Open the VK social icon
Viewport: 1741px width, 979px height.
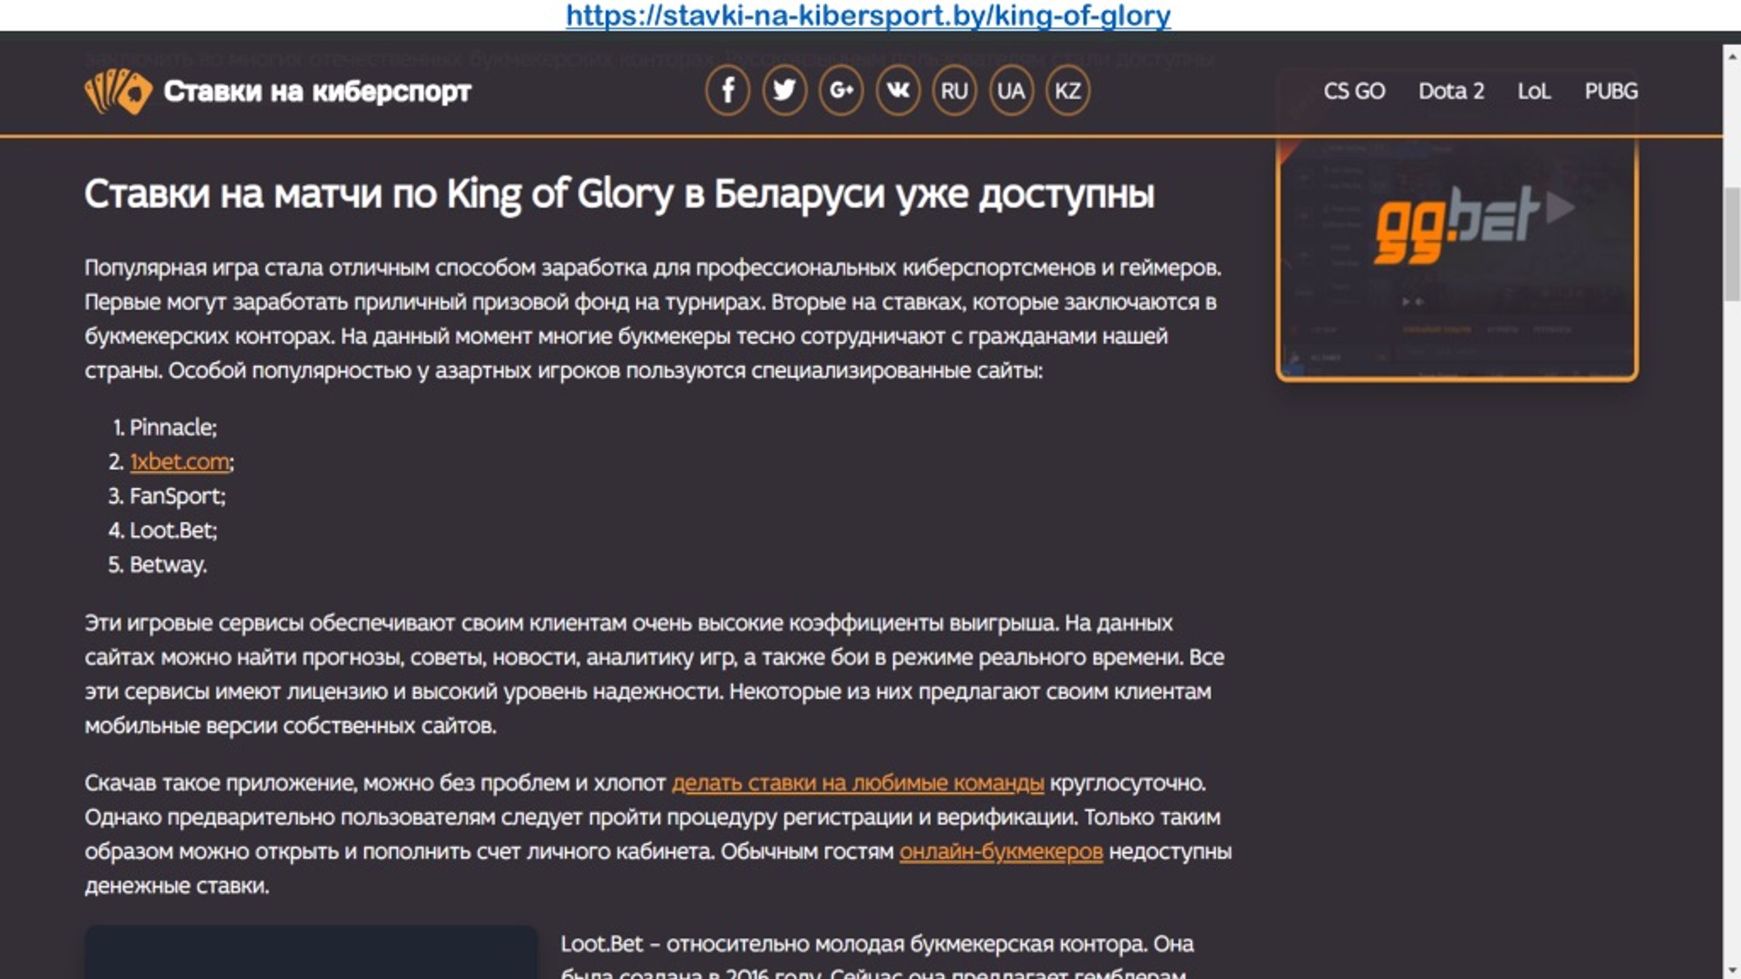click(x=898, y=90)
